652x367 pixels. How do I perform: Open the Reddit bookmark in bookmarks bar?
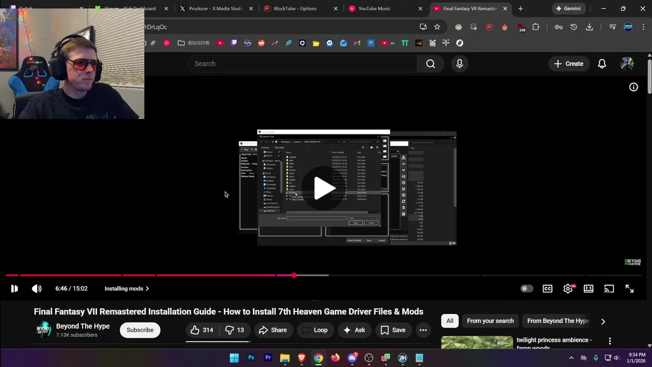coord(261,43)
